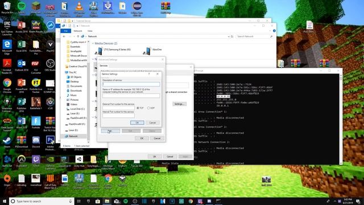Click the Search Network box
Image resolution: width=364 pixels, height=205 pixels.
click(254, 36)
